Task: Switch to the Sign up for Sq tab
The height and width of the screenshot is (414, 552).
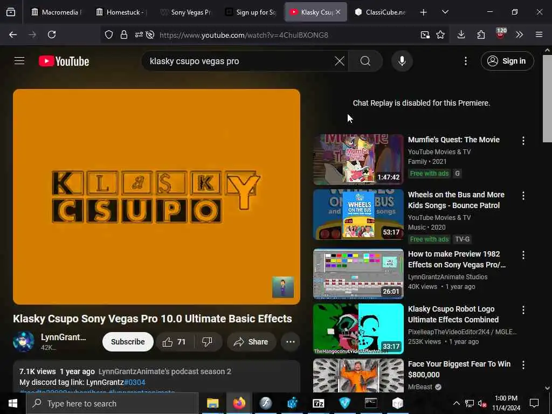Action: point(251,12)
